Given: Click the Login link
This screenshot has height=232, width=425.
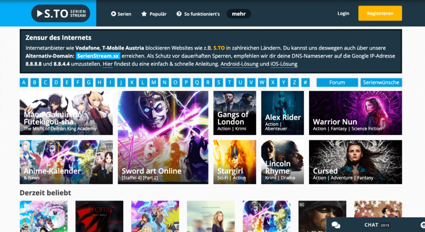Looking at the screenshot, I should tap(343, 13).
